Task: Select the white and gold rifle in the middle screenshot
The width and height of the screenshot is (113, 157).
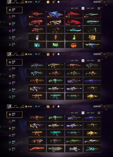Action: point(56,65)
